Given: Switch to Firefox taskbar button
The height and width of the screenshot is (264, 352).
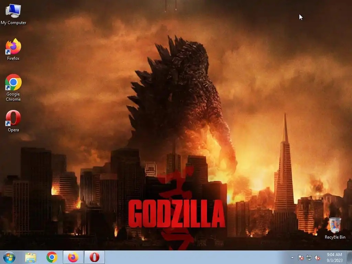Looking at the screenshot, I should [73, 257].
